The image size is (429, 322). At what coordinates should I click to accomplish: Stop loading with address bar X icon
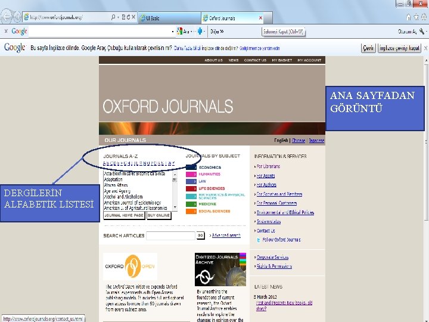pos(133,17)
